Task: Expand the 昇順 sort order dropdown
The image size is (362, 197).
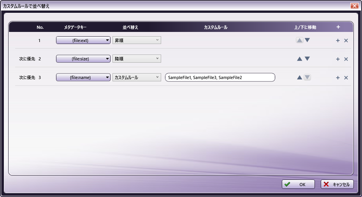Action: tap(137, 40)
